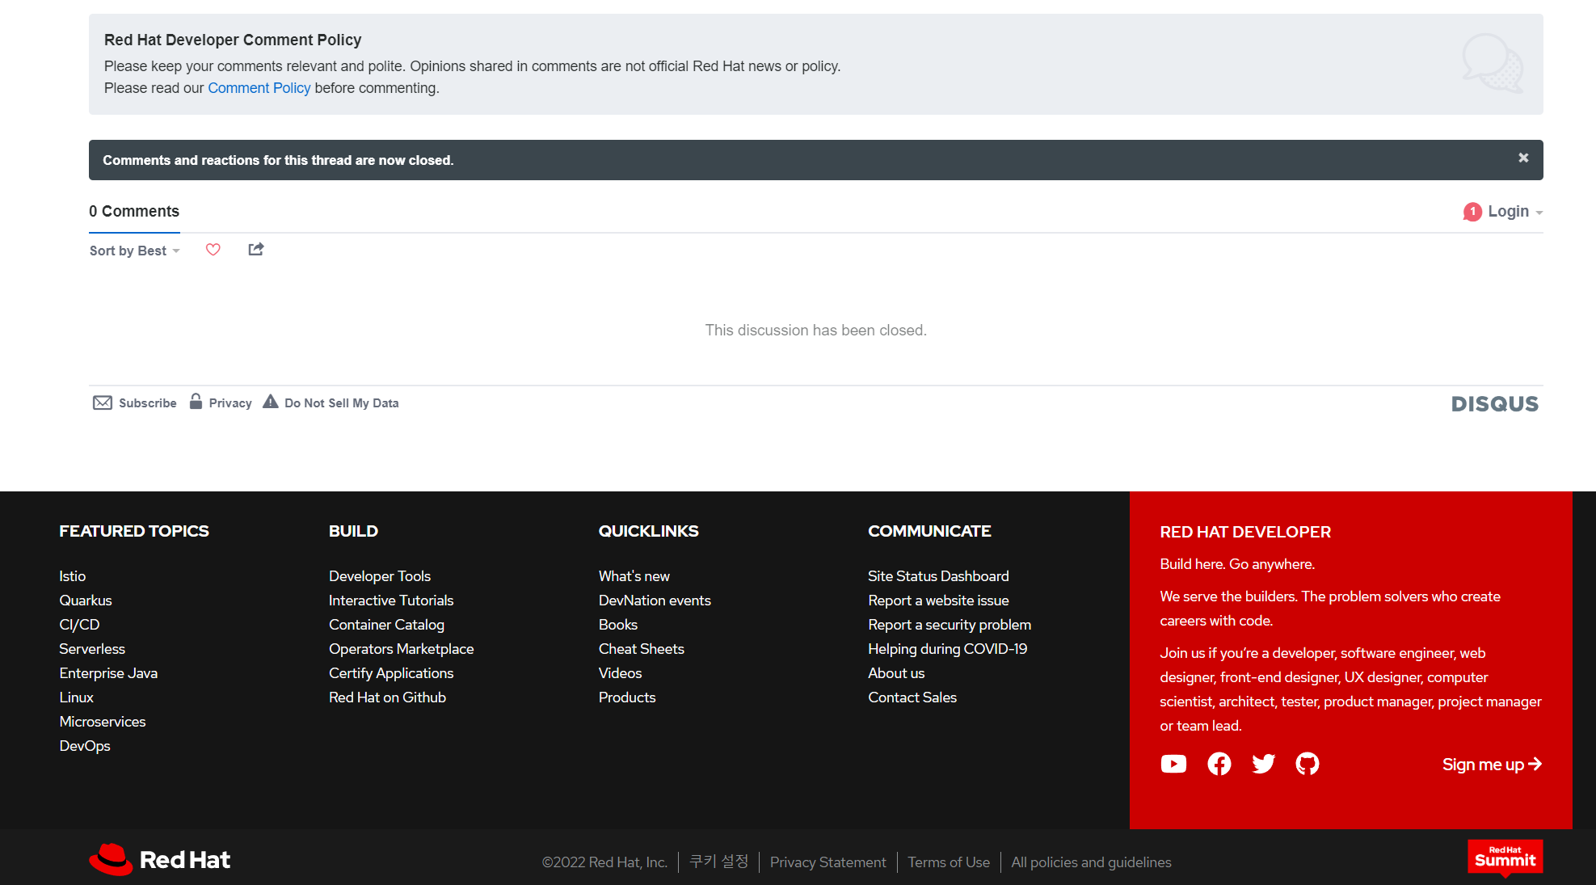Open the Facebook social icon

pos(1219,764)
